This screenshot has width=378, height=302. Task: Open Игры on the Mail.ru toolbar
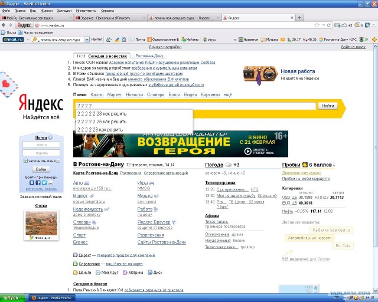click(x=209, y=40)
